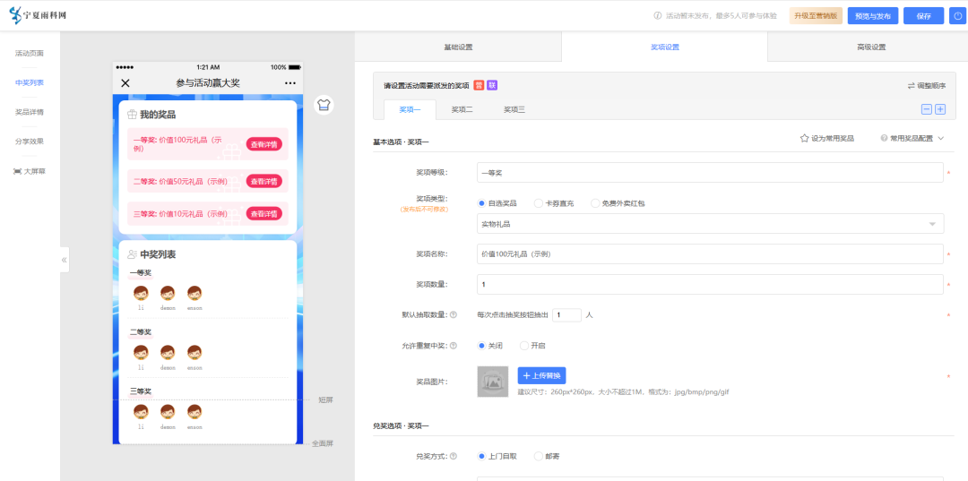This screenshot has width=968, height=481.
Task: Click 查看详情 for 三等奖 prize
Action: pos(264,213)
